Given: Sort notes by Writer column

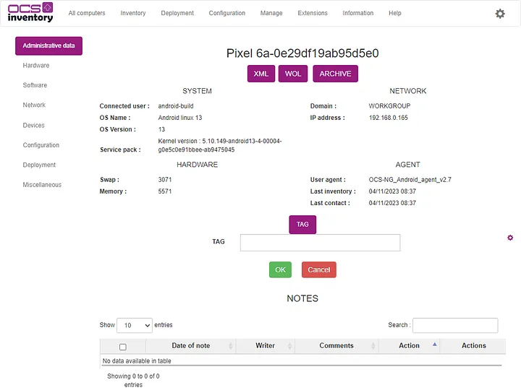Looking at the screenshot, I should click(x=265, y=345).
